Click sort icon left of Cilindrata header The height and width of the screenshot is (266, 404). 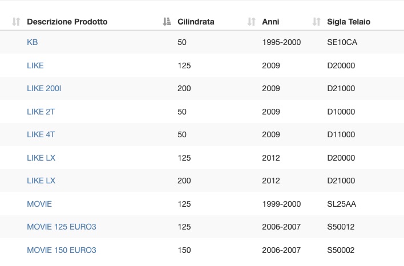coord(167,22)
